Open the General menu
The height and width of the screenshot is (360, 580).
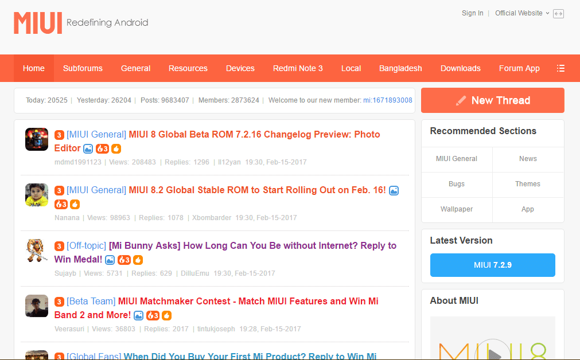pyautogui.click(x=136, y=68)
